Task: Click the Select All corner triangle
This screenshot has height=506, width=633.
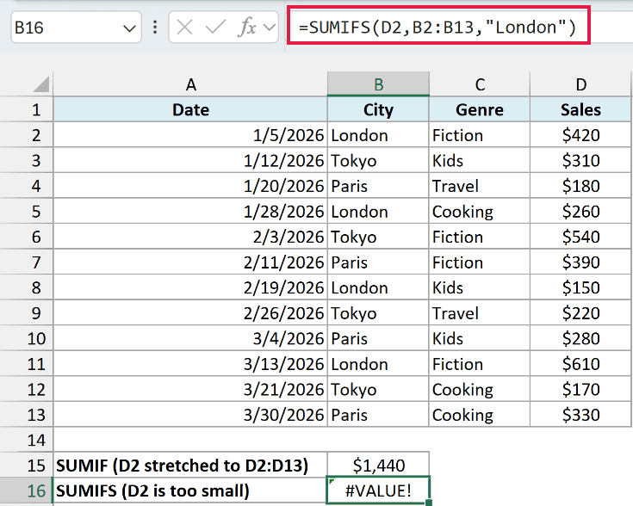Action: point(41,84)
